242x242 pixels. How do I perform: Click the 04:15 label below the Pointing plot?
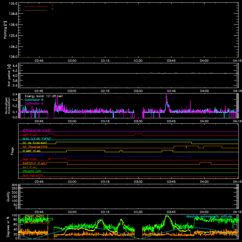(x=237, y=61)
